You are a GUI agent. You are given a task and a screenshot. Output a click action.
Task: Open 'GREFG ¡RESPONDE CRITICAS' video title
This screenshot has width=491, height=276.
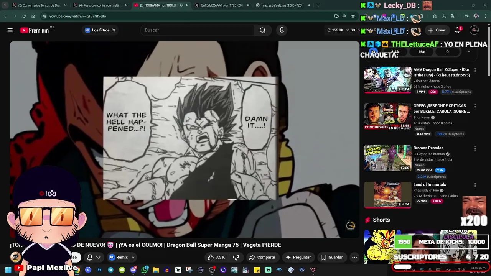click(x=442, y=108)
